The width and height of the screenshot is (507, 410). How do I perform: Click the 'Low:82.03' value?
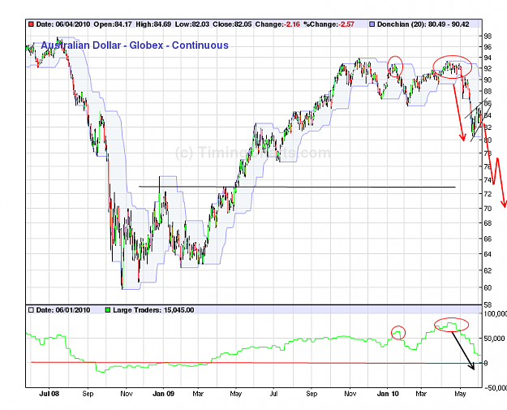192,24
